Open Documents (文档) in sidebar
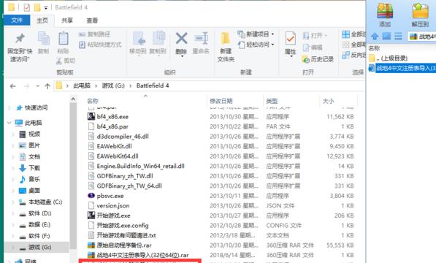436x263 pixels. tap(34, 157)
